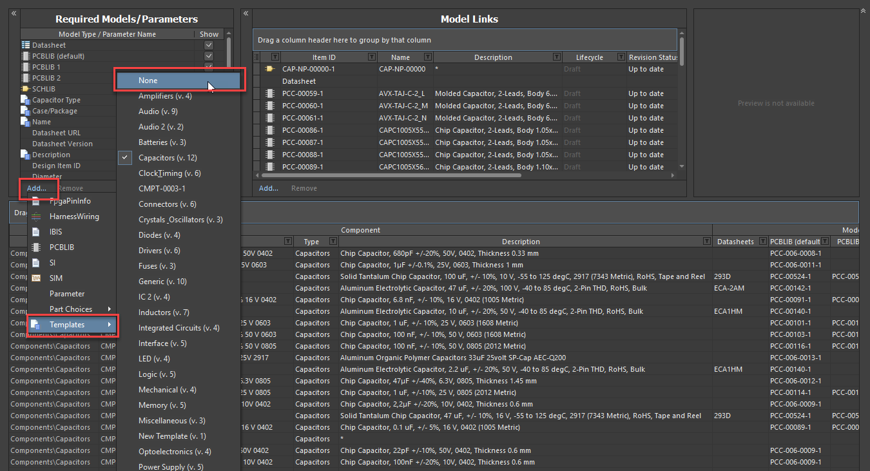This screenshot has height=471, width=870.
Task: Click Add... under Model Links
Action: pyautogui.click(x=269, y=188)
